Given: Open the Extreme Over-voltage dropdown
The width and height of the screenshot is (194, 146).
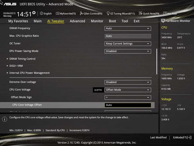Looking at the screenshot, I should point(128,82).
